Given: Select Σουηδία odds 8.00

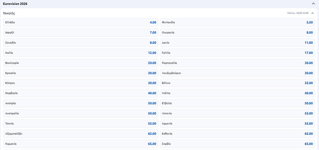Looking at the screenshot, I should 81,42.
